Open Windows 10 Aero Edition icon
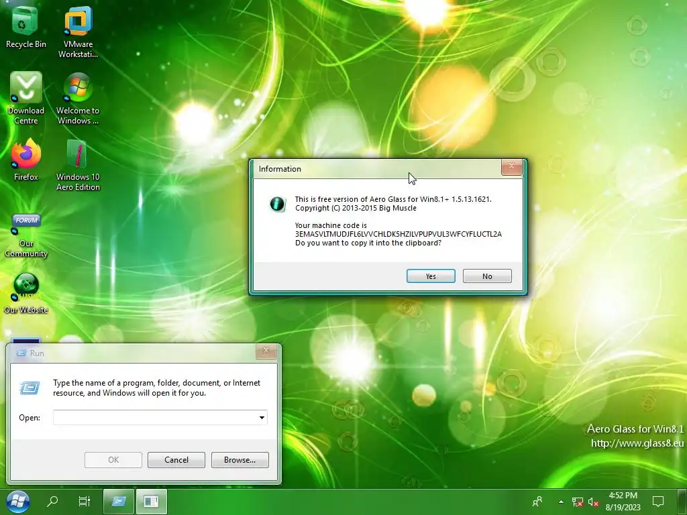Image resolution: width=687 pixels, height=515 pixels. tap(78, 165)
